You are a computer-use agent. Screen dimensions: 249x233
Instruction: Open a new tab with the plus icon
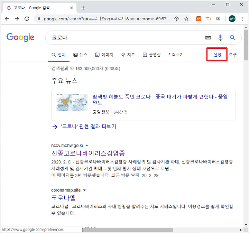coord(83,8)
